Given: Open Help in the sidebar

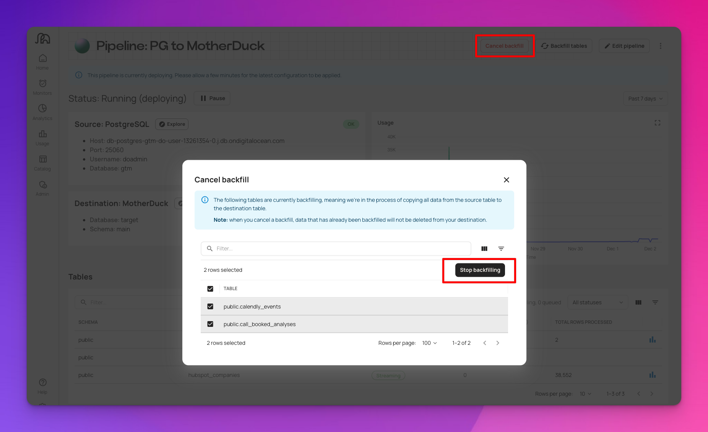Looking at the screenshot, I should point(42,386).
